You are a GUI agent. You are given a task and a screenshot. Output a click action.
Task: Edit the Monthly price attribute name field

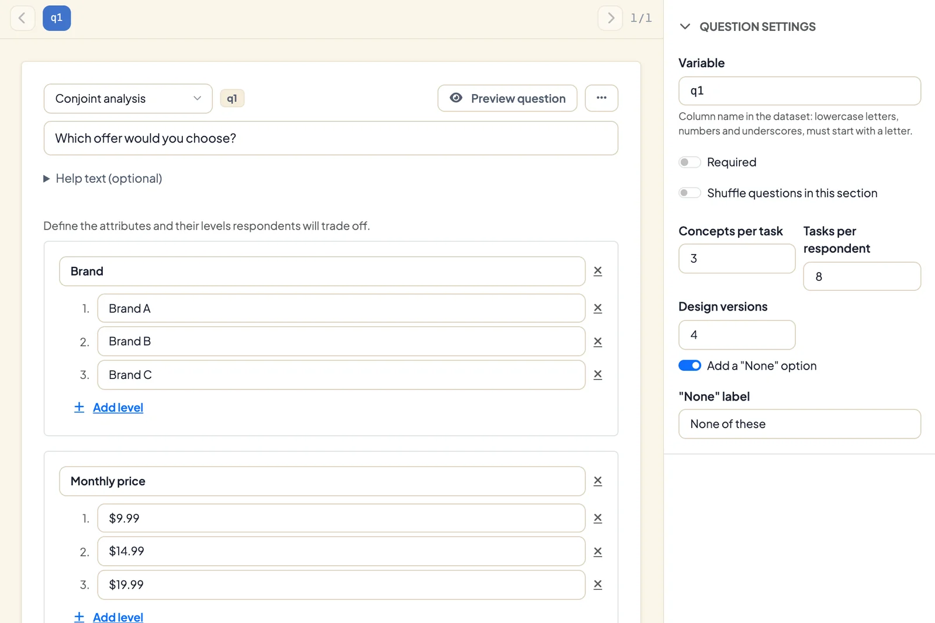click(322, 481)
